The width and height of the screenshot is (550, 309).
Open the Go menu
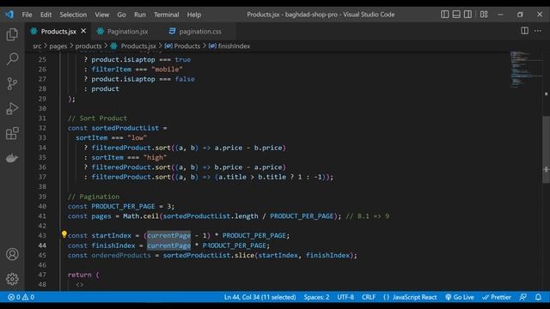coord(121,15)
